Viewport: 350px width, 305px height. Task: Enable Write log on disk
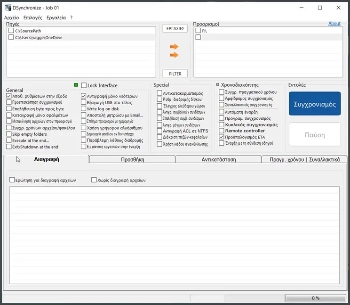point(83,109)
